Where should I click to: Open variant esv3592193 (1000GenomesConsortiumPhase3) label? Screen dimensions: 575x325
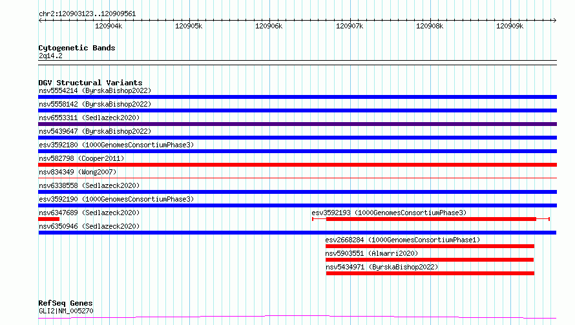(389, 213)
